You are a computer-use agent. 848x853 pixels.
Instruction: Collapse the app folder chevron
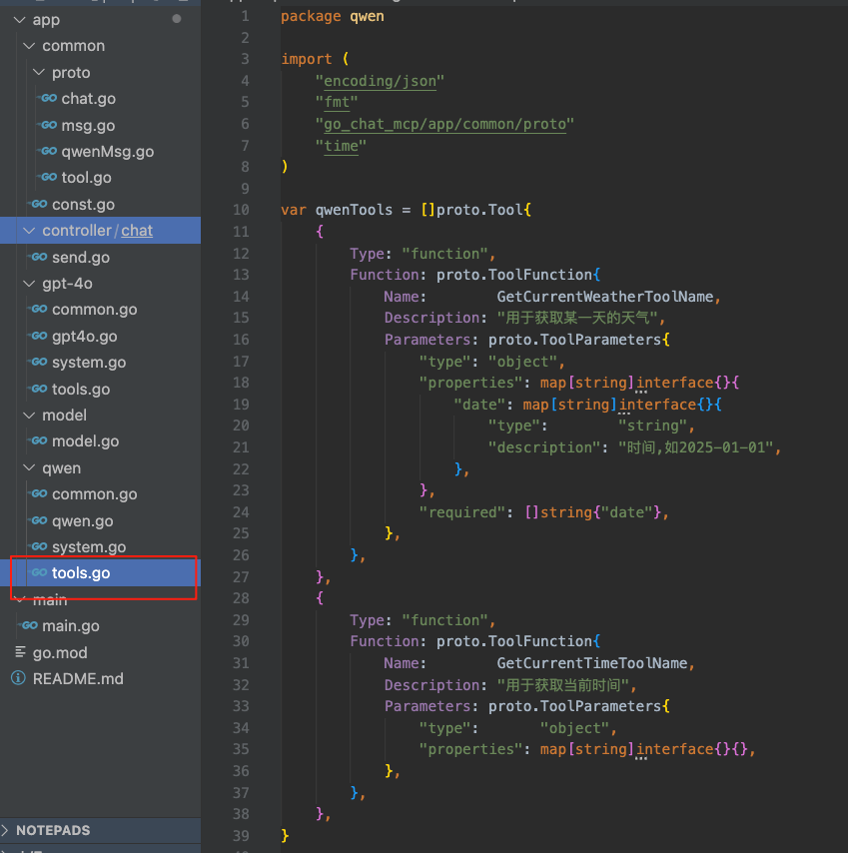click(19, 20)
